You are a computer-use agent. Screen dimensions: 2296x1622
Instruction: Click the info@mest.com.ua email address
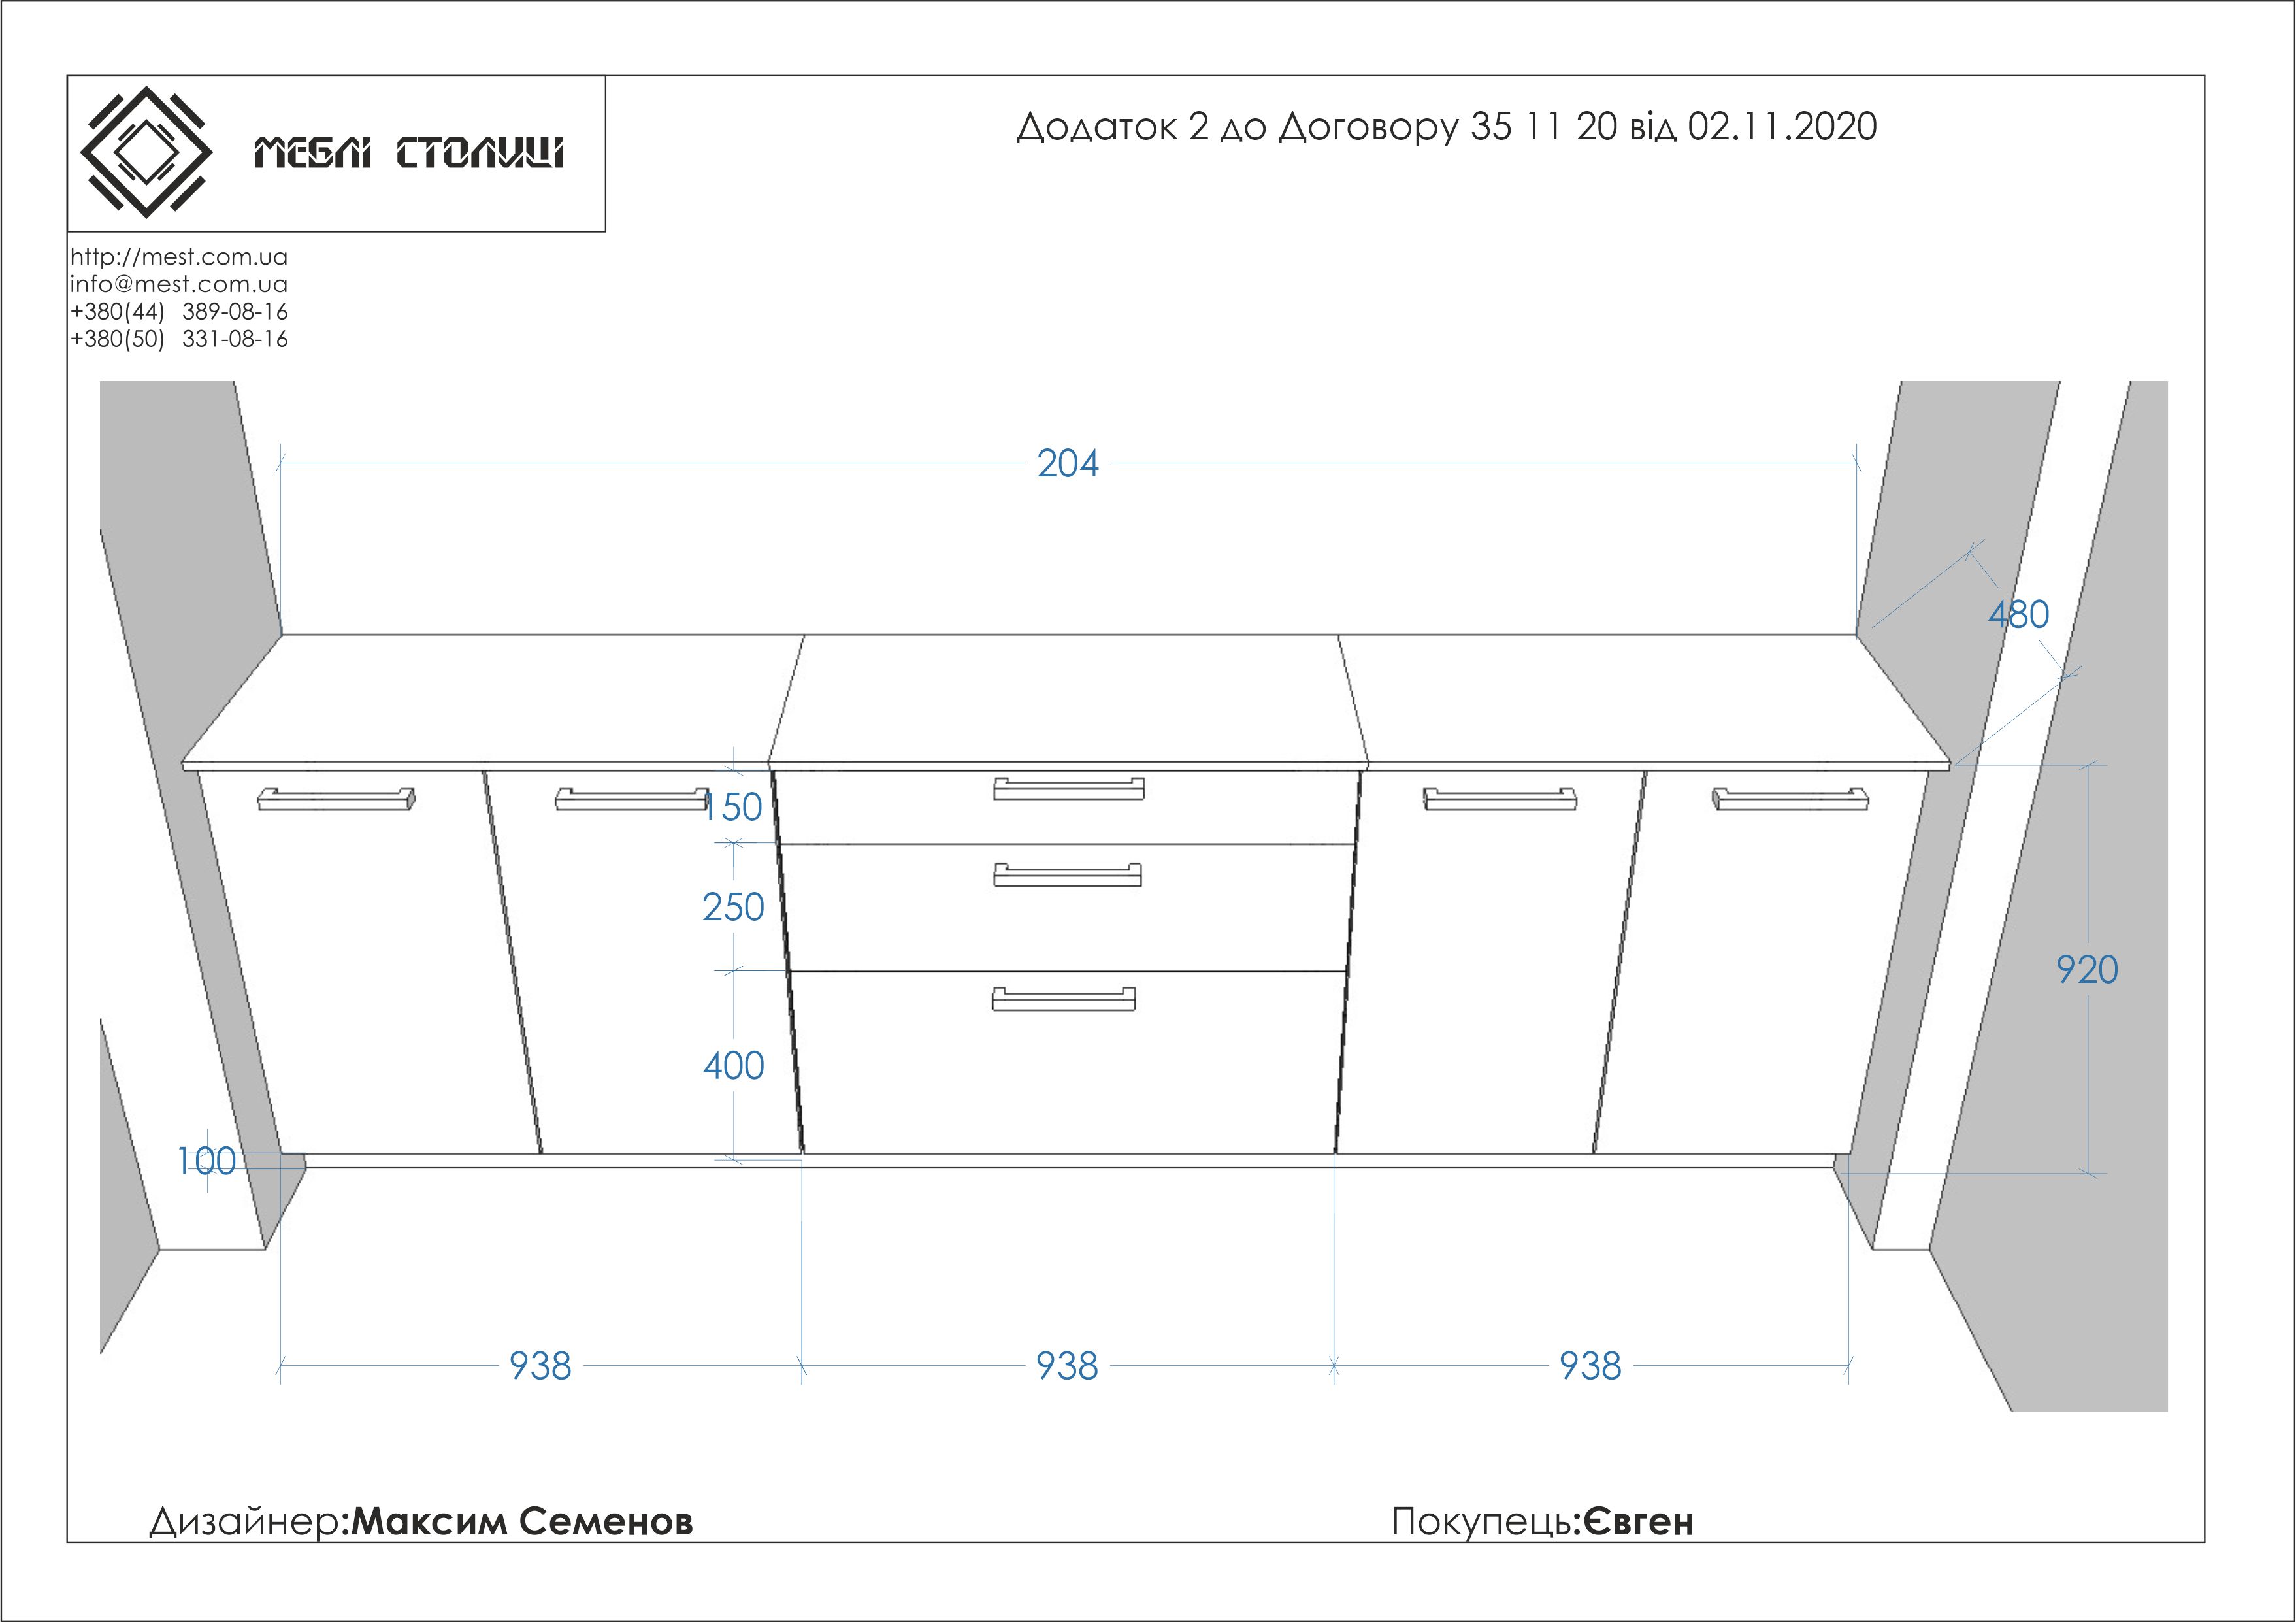(179, 284)
